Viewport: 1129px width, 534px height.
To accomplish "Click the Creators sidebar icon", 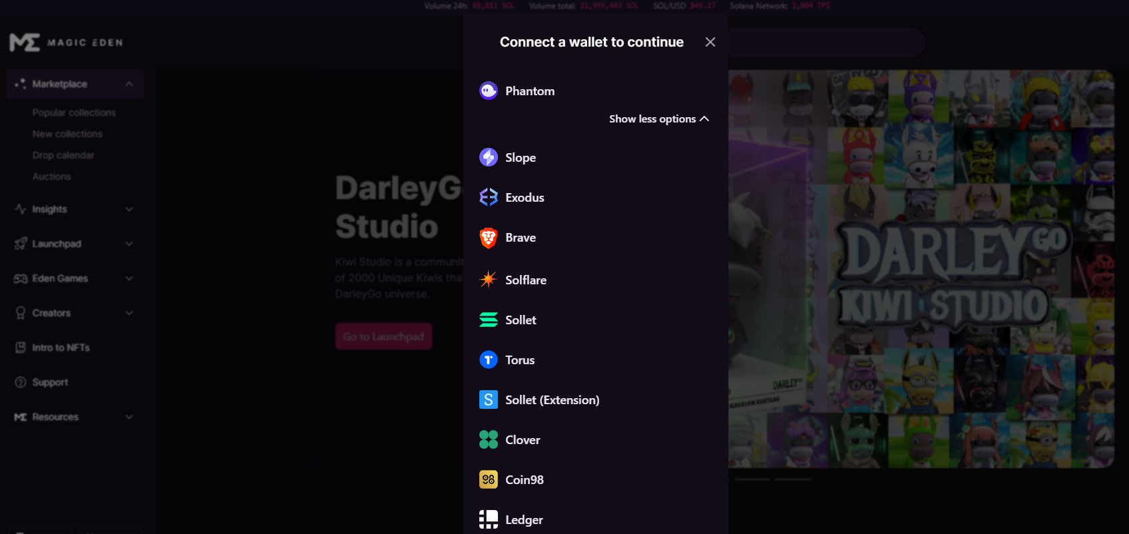I will tap(21, 313).
